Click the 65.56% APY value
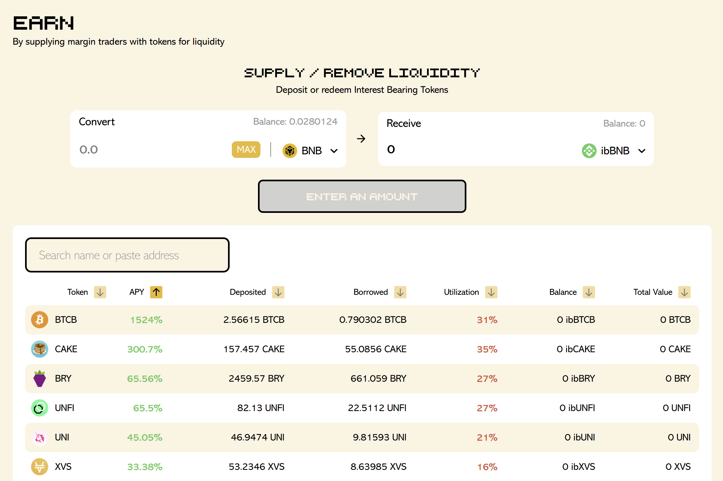The image size is (723, 481). [145, 379]
